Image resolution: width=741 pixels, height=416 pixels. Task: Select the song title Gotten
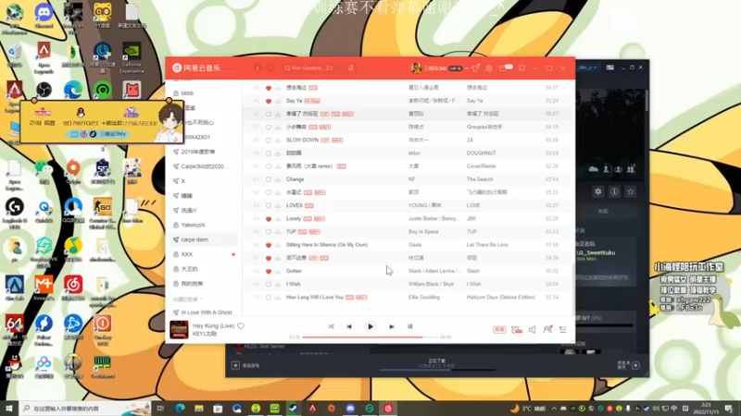pyautogui.click(x=294, y=271)
